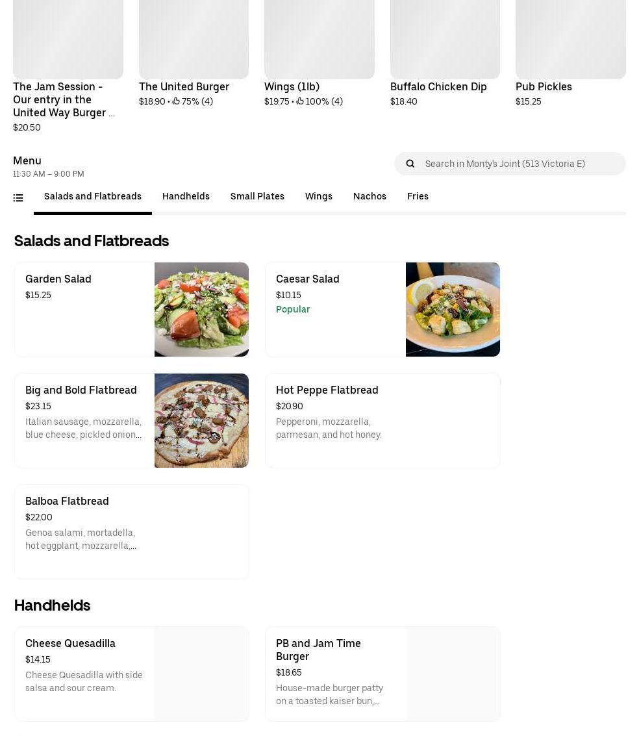639x736 pixels.
Task: View the Buffalo Chicken Dip item
Action: pyautogui.click(x=445, y=52)
